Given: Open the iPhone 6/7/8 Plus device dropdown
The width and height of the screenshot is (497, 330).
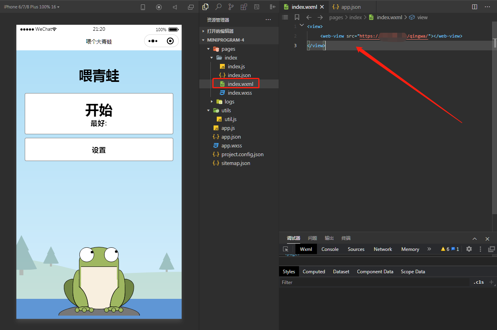Looking at the screenshot, I should (32, 7).
